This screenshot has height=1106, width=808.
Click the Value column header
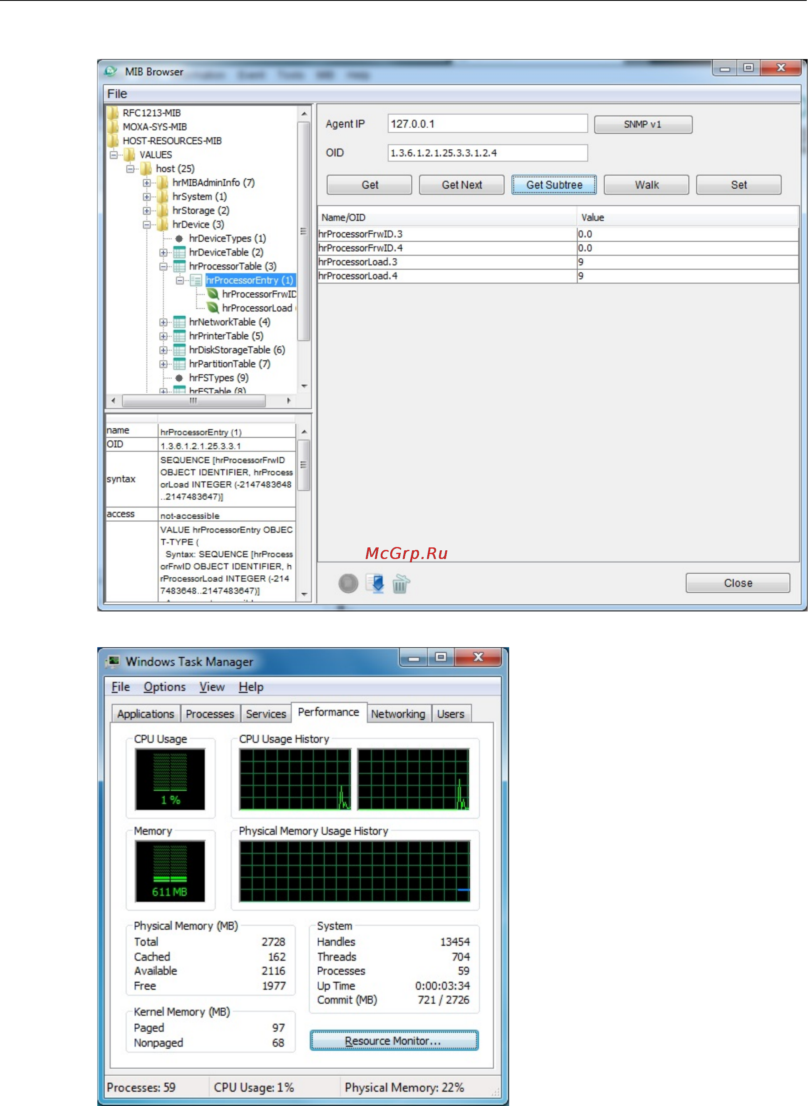click(688, 218)
